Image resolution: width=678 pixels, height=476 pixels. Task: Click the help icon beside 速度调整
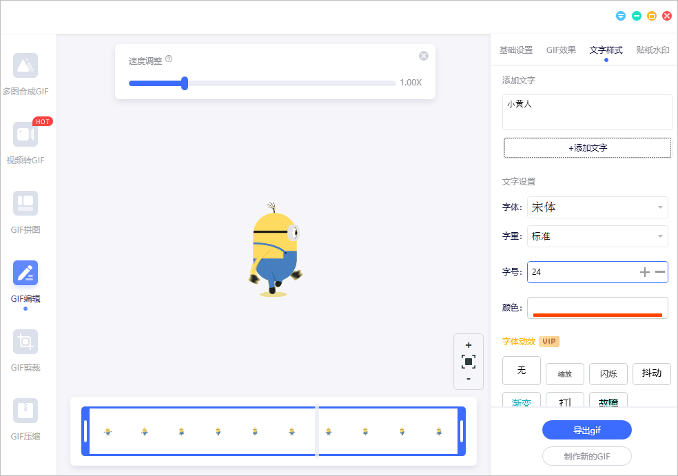(169, 59)
